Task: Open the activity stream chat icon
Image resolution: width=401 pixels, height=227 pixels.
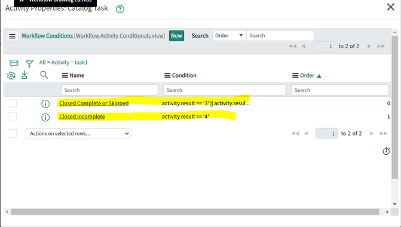Action: click(x=14, y=63)
